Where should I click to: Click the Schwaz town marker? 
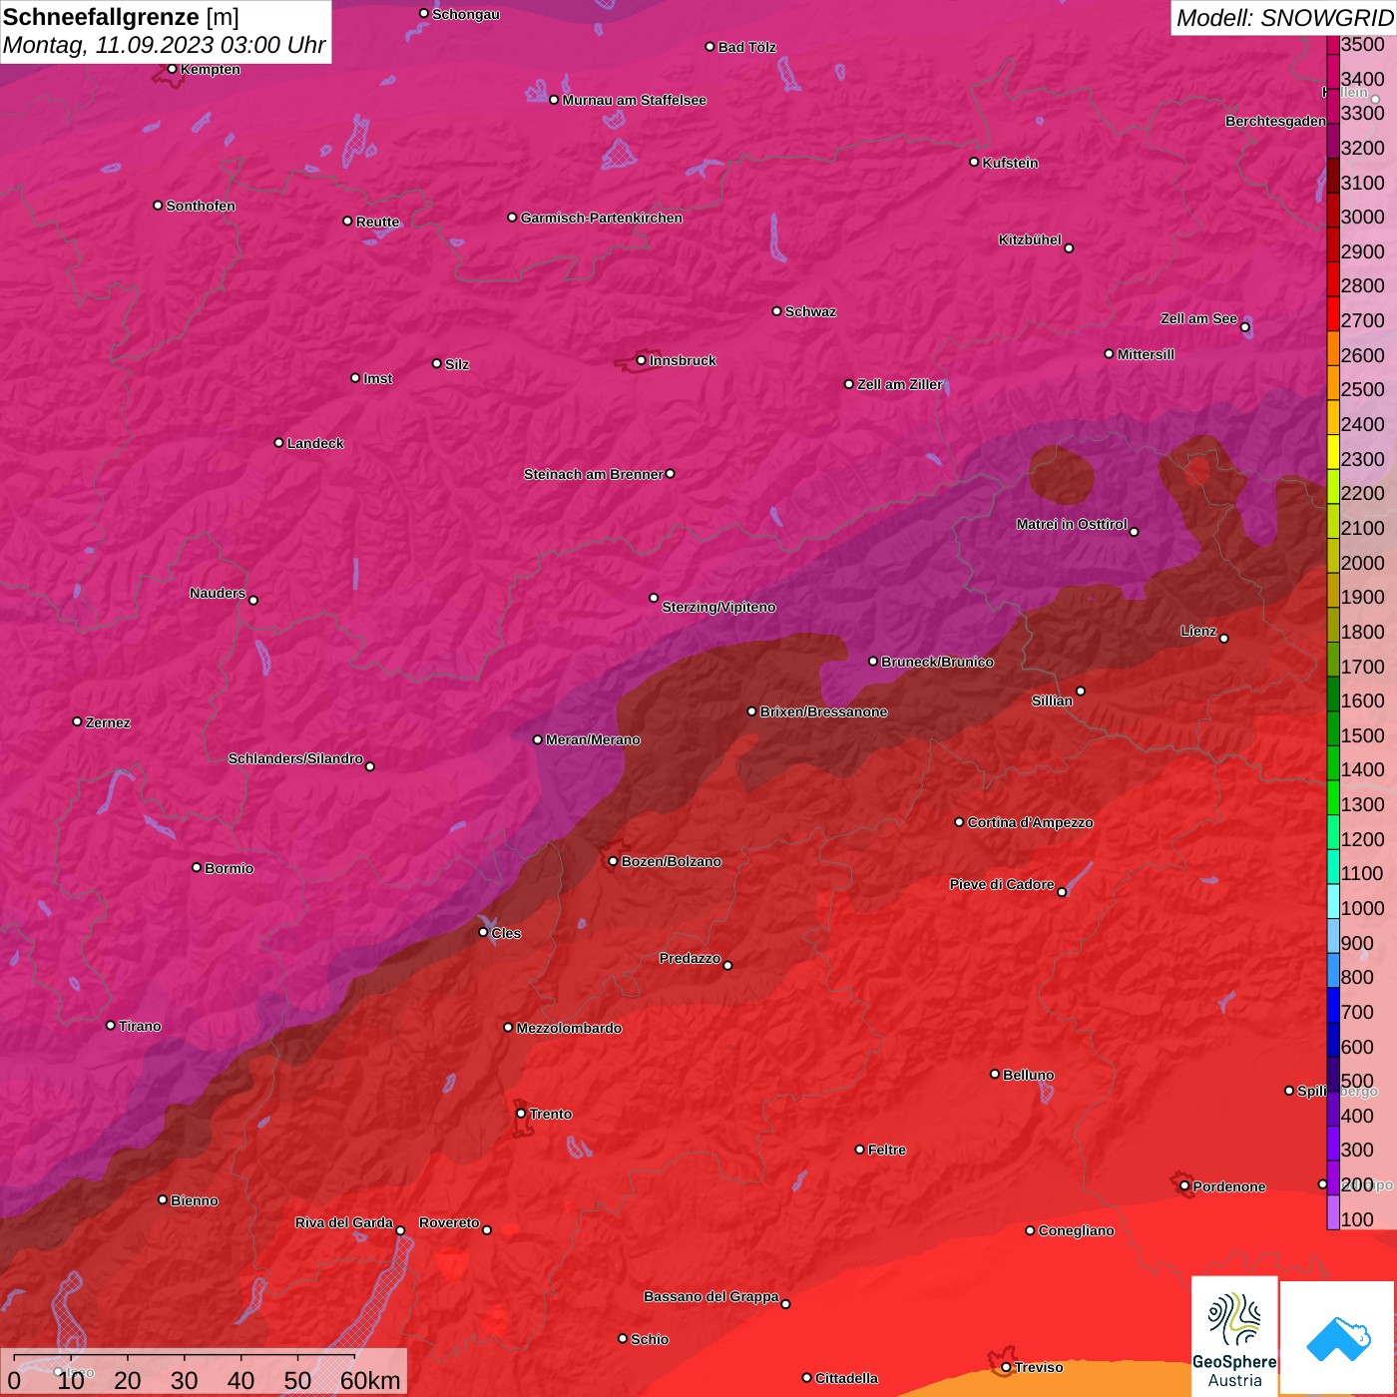pyautogui.click(x=776, y=311)
